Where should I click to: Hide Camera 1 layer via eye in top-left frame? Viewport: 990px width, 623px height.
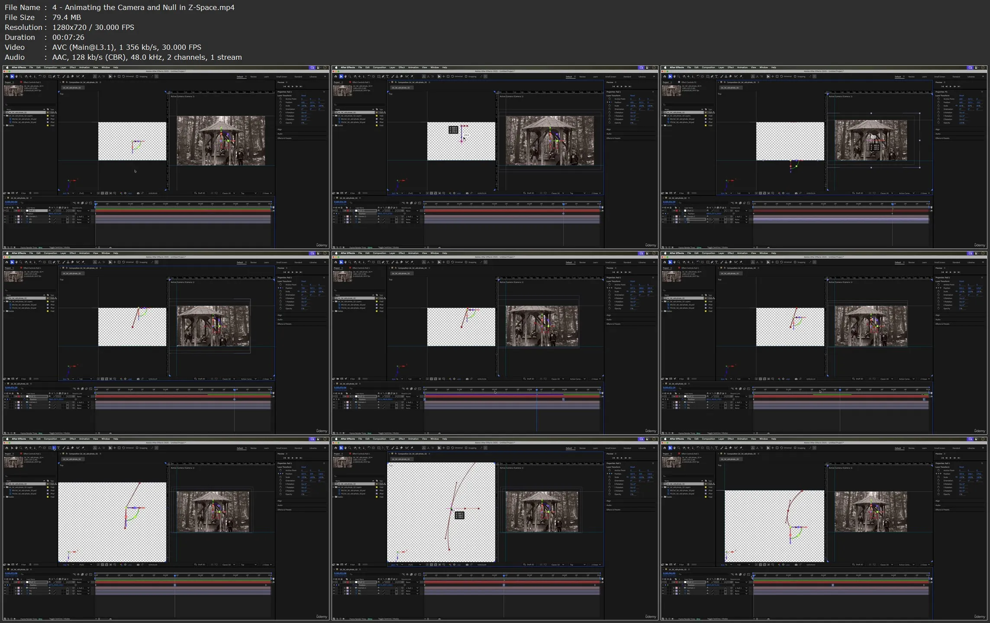tap(5, 216)
